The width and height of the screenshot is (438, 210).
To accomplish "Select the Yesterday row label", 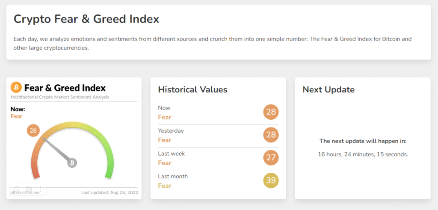I will coord(171,131).
